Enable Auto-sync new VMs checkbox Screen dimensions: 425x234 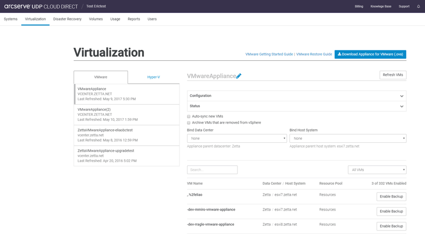point(188,116)
